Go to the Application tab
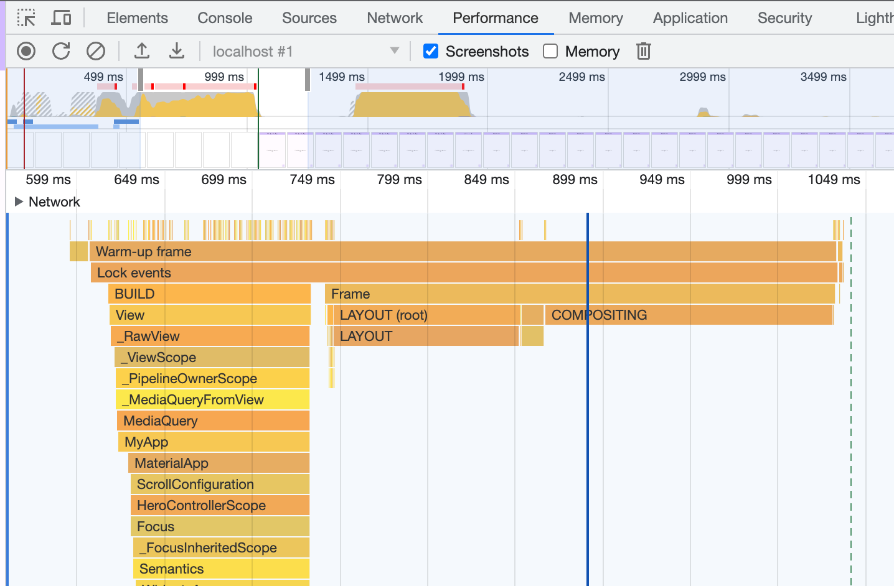894x586 pixels. pyautogui.click(x=690, y=18)
